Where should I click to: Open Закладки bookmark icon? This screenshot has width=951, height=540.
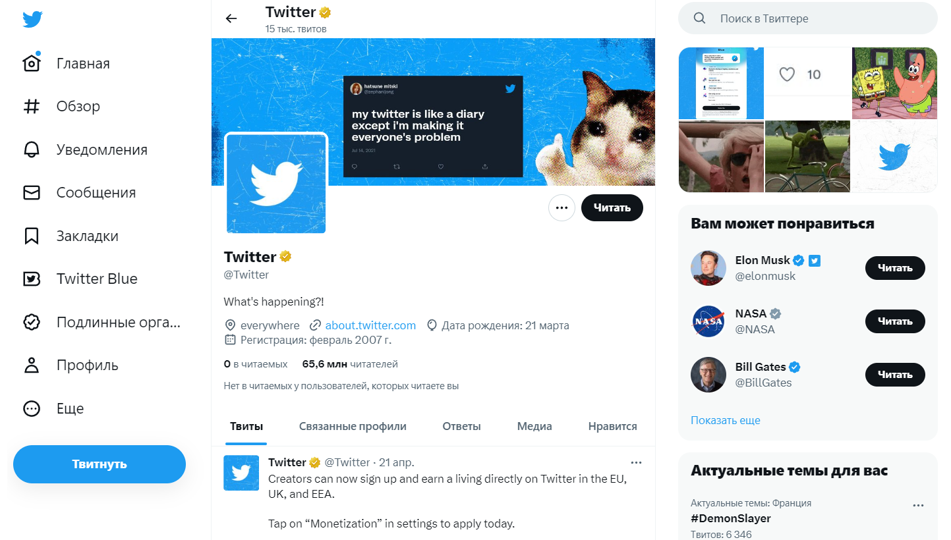(x=32, y=236)
